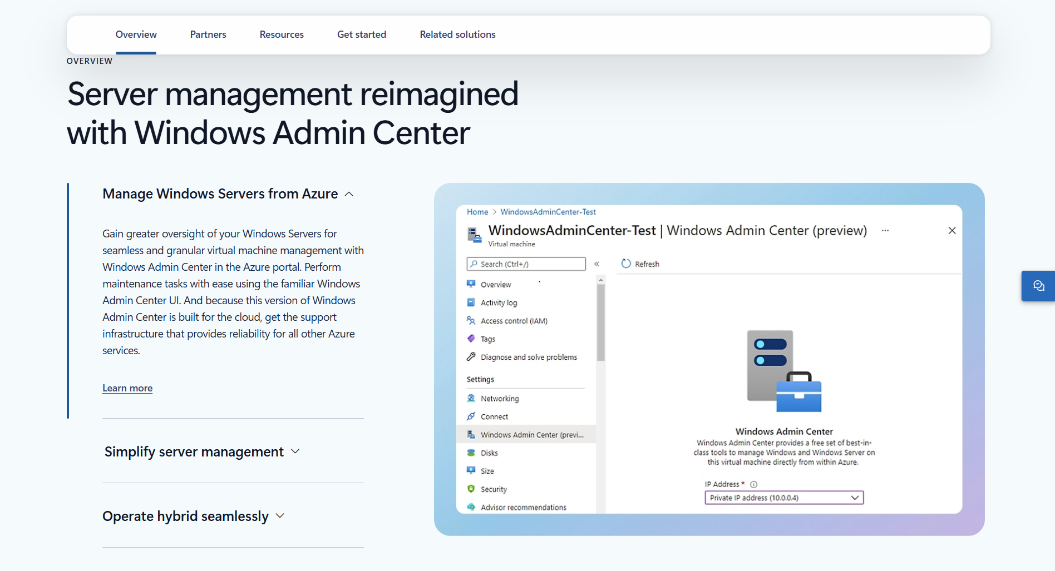Click the OVERVIEW section label
The image size is (1055, 571).
coord(90,61)
